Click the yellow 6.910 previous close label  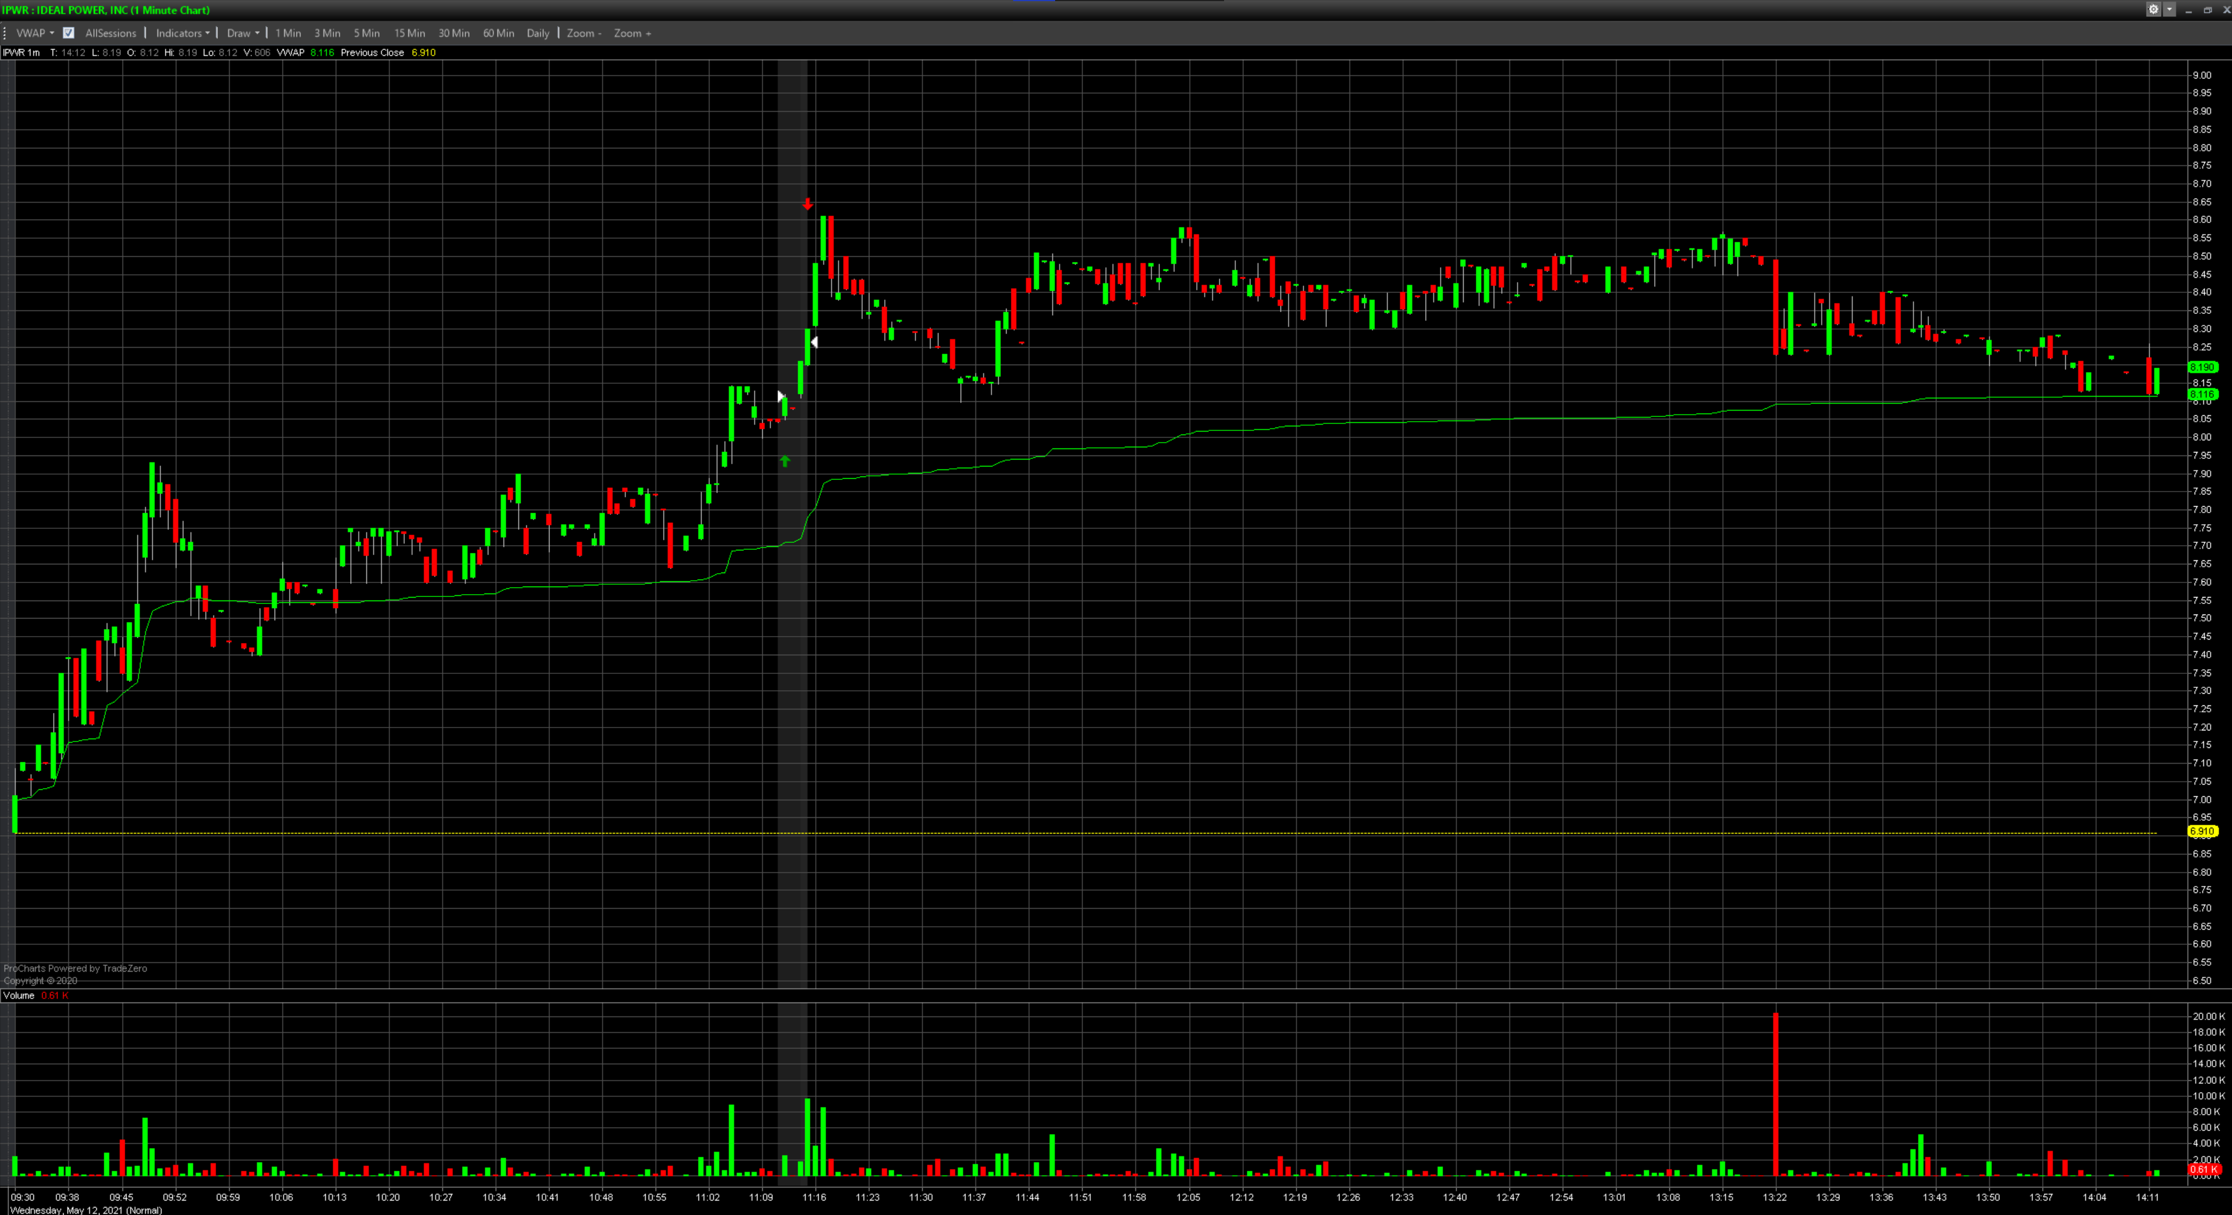[2202, 831]
